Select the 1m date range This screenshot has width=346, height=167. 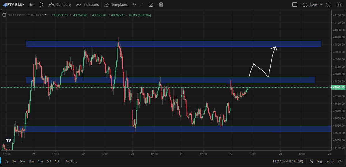point(40,161)
